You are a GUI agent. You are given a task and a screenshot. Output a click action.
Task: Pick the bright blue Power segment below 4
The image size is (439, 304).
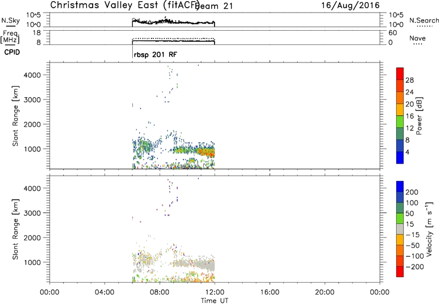[x=400, y=157]
